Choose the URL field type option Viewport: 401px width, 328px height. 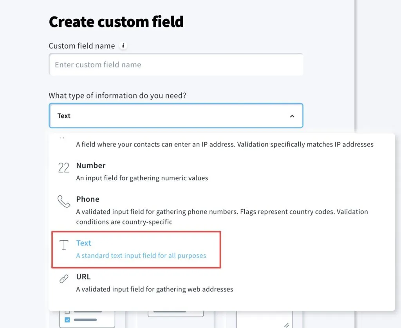(222, 283)
